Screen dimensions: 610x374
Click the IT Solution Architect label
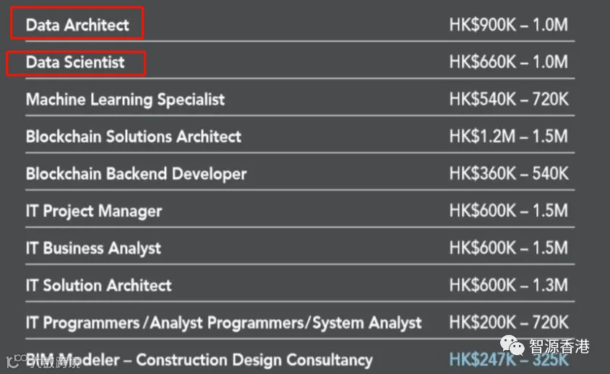pos(98,285)
